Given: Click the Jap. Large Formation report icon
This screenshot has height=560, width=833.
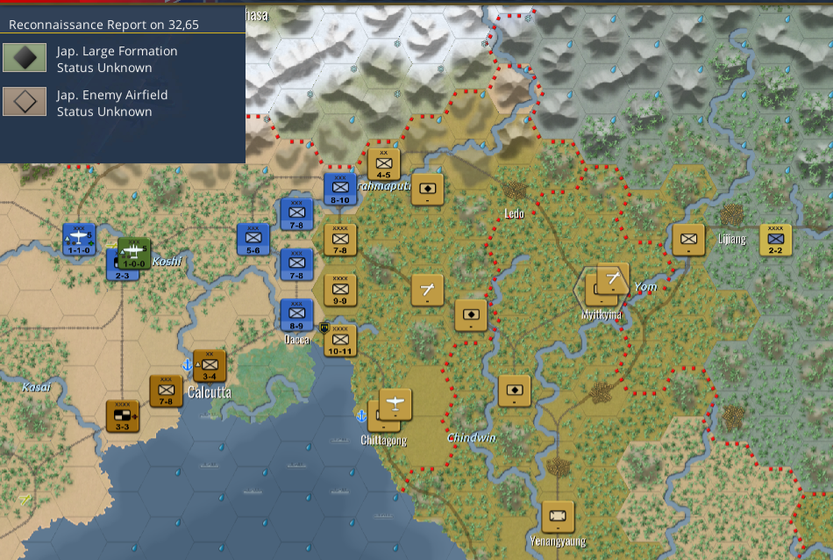Looking at the screenshot, I should [x=25, y=57].
